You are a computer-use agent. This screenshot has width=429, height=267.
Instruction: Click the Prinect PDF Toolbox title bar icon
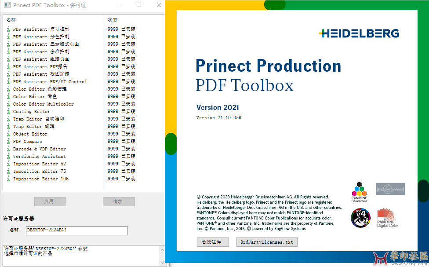click(x=7, y=5)
